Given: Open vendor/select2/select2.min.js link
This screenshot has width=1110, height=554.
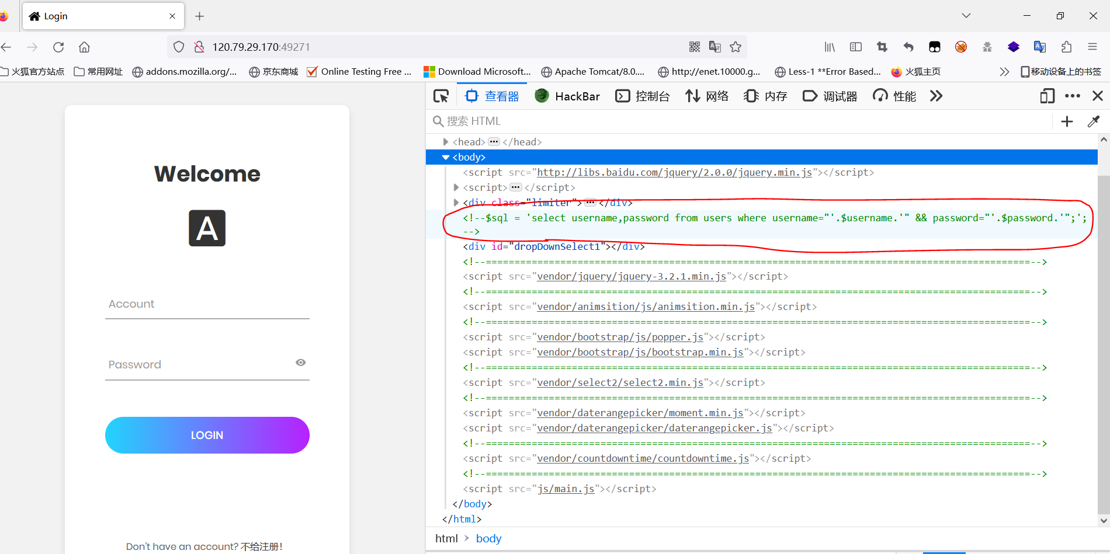Looking at the screenshot, I should click(x=620, y=382).
